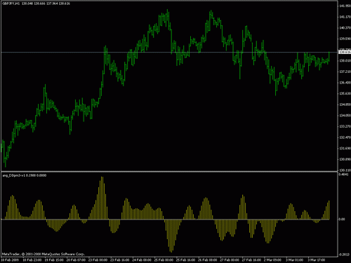
Task: Click the 140.370 price axis label
Action: (345, 28)
